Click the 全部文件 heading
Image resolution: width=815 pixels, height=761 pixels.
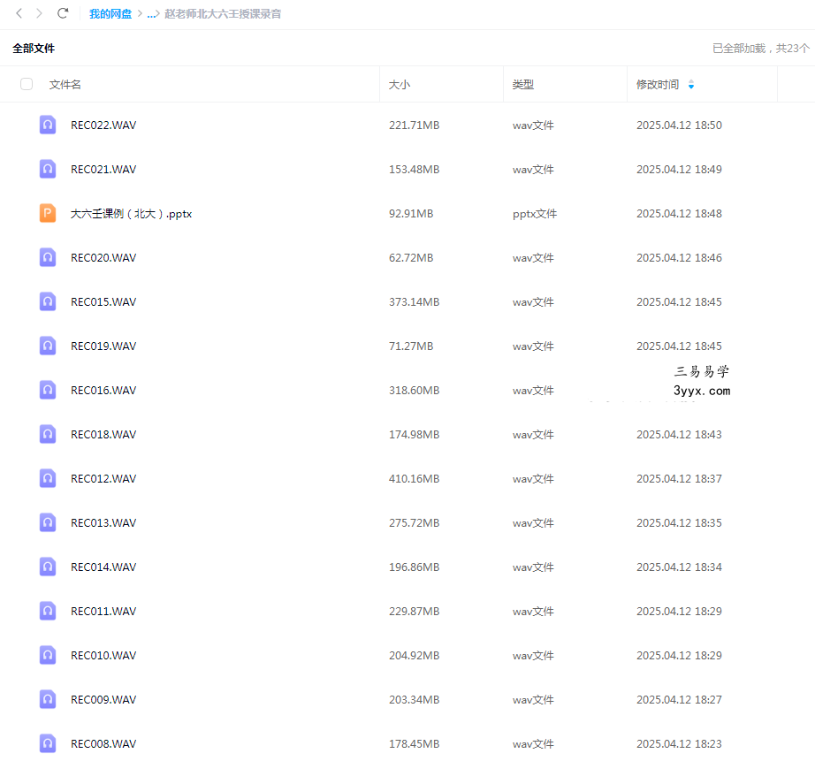point(34,49)
